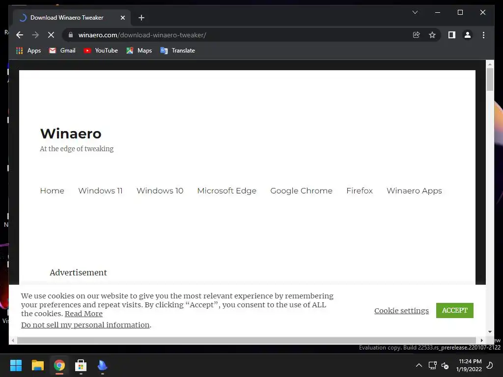This screenshot has width=503, height=377.
Task: Click ACCEPT cookies button
Action: point(454,310)
